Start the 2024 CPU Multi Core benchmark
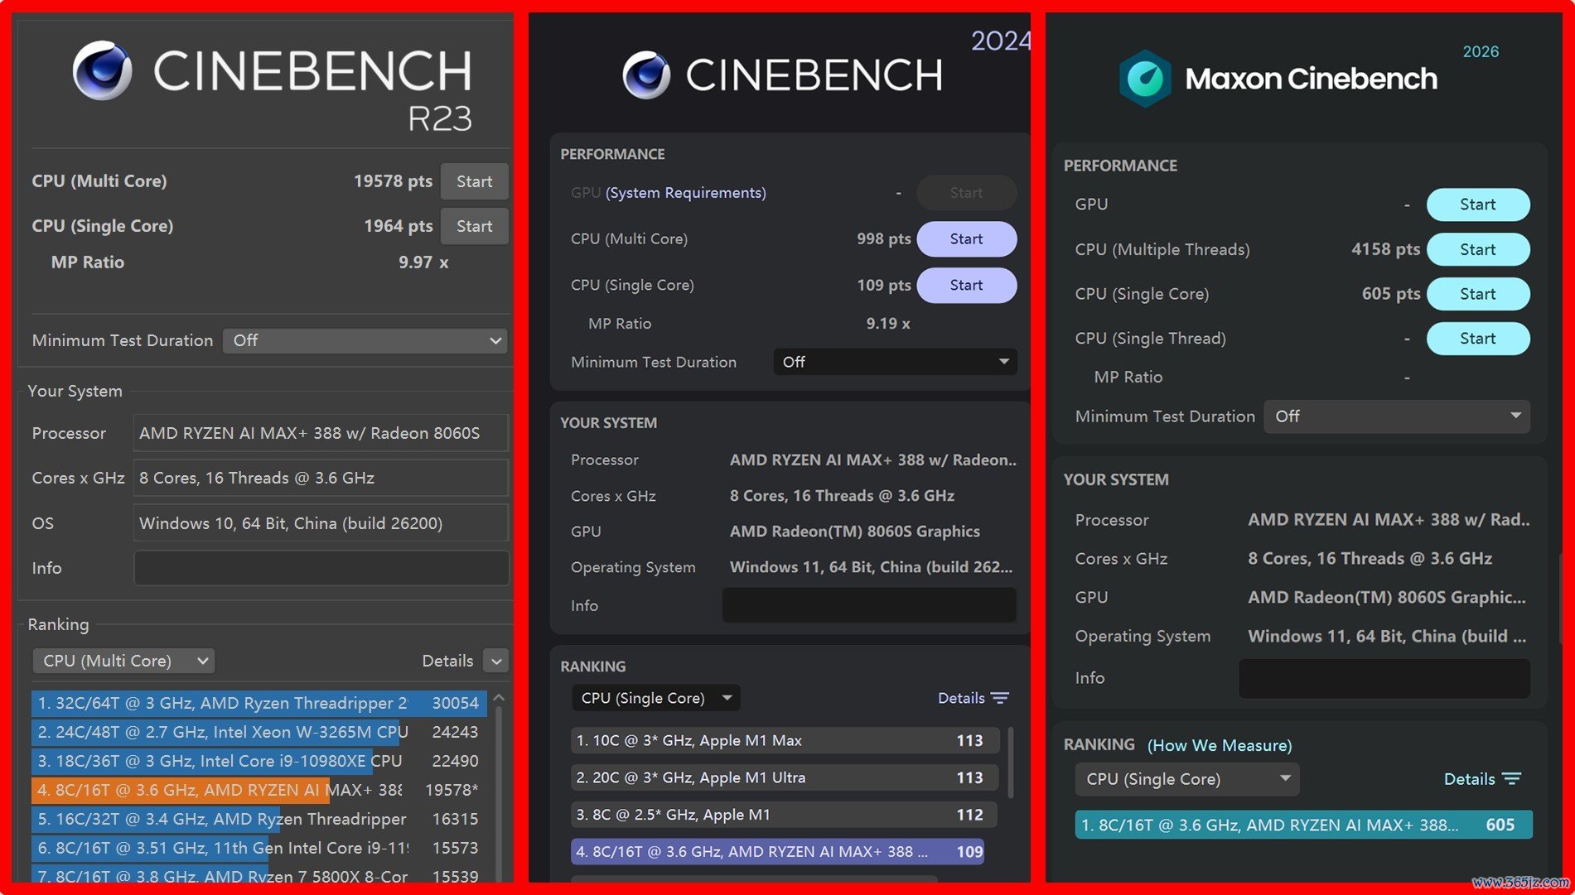Viewport: 1575px width, 895px height. click(966, 238)
